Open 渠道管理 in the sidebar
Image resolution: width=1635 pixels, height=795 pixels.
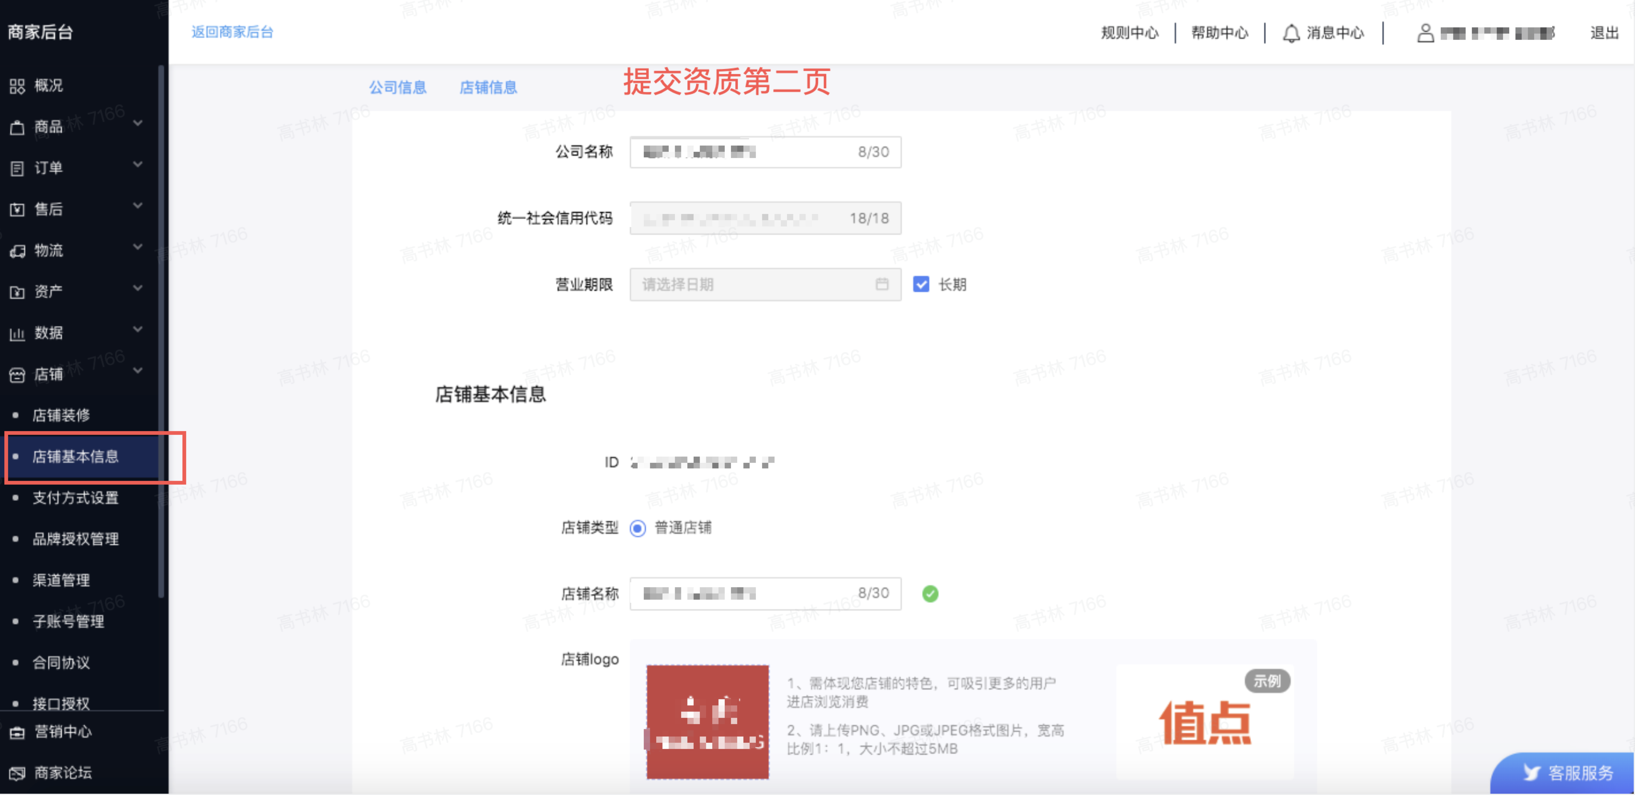point(61,581)
